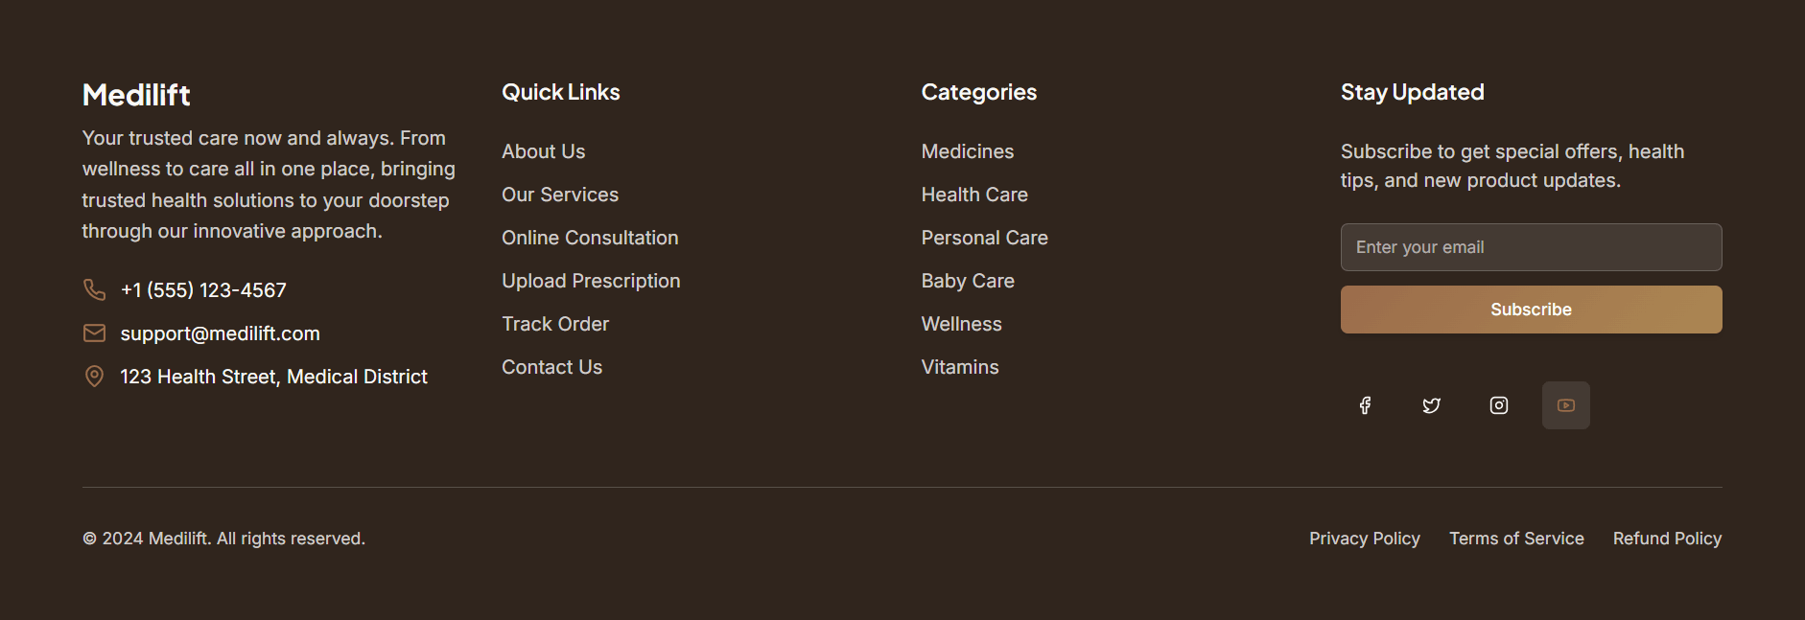Open the Instagram social icon
The width and height of the screenshot is (1805, 620).
(1499, 405)
